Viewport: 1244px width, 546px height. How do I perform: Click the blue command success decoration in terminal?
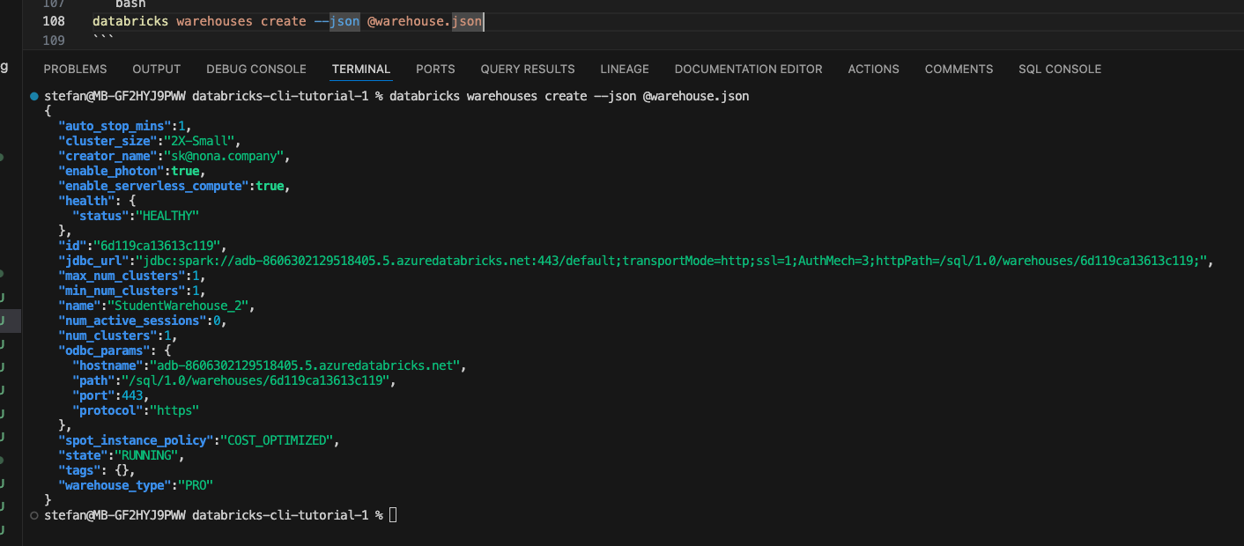[x=33, y=95]
